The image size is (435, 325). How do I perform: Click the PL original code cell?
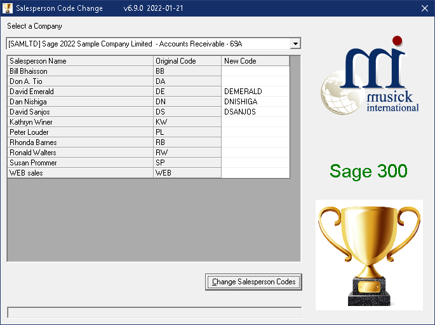pos(187,132)
